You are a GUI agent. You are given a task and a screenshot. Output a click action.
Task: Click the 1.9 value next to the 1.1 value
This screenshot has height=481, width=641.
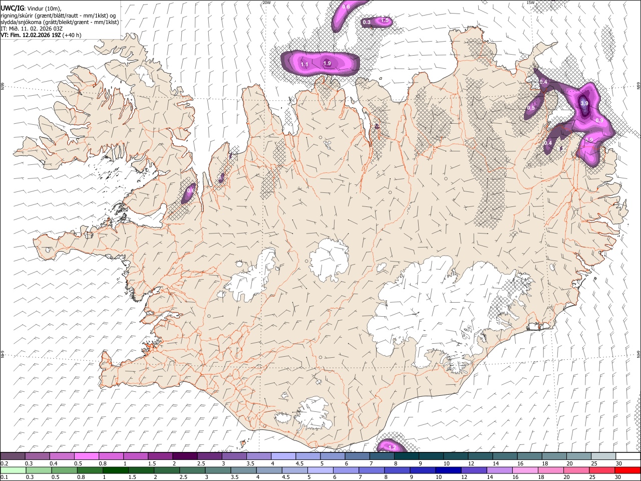tap(327, 63)
